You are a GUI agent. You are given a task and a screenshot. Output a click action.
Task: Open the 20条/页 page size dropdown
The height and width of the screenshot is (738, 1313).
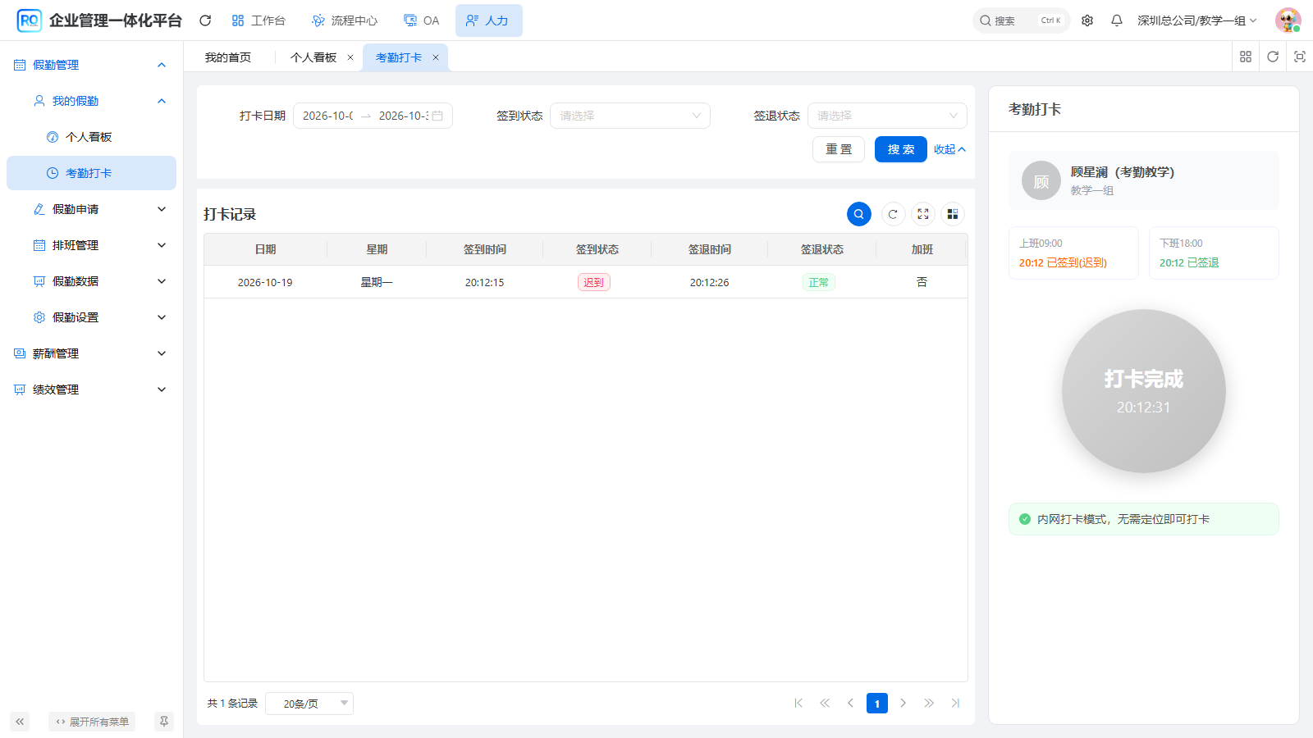click(x=309, y=704)
